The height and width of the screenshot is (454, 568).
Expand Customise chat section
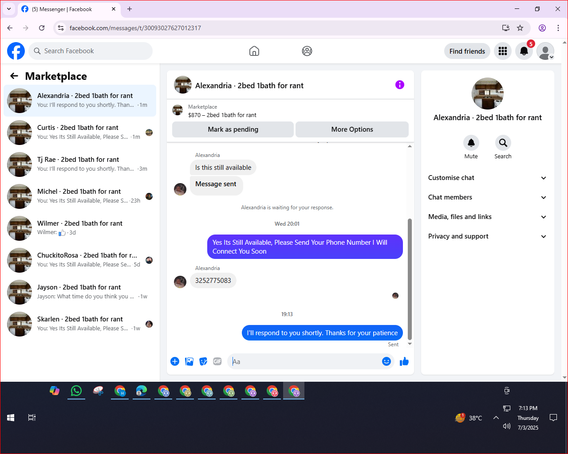point(487,178)
